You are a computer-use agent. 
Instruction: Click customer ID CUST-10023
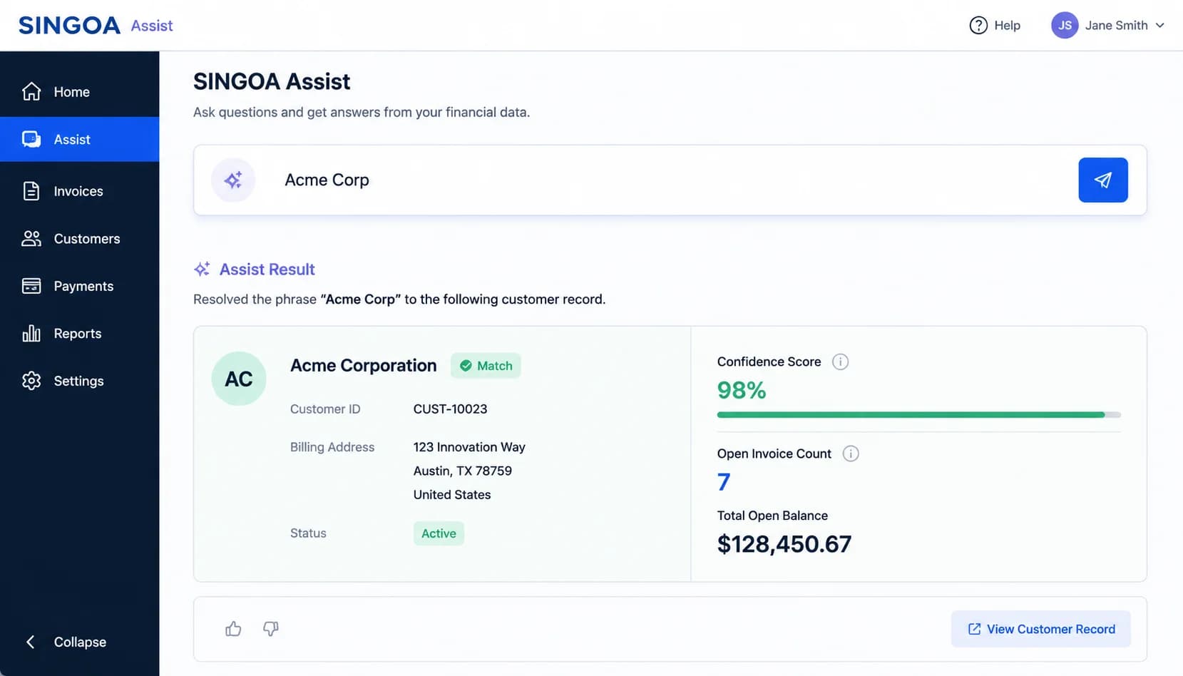tap(450, 409)
